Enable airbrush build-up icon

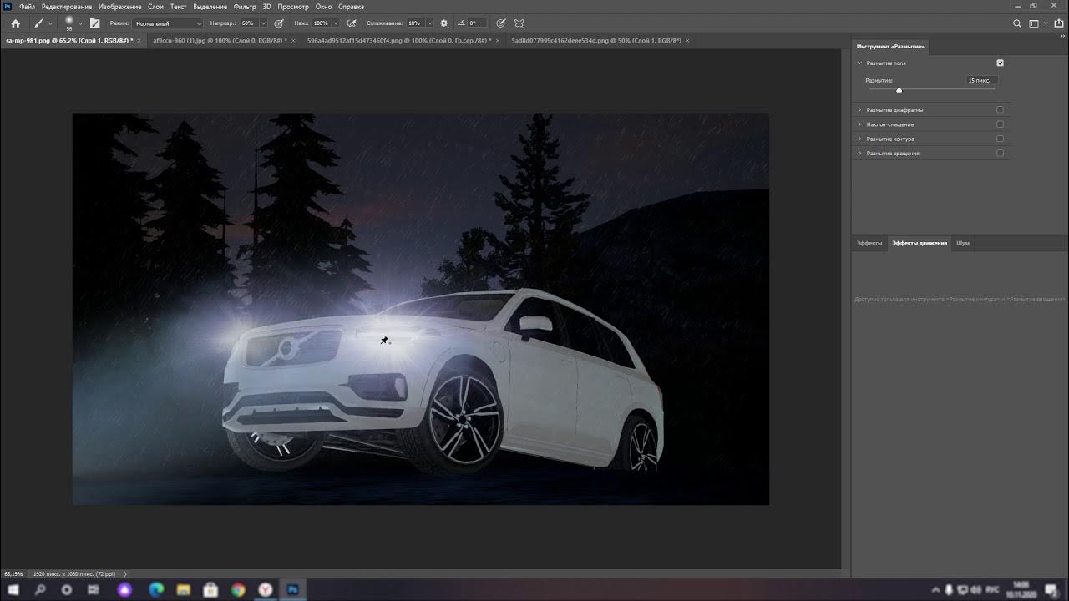352,23
